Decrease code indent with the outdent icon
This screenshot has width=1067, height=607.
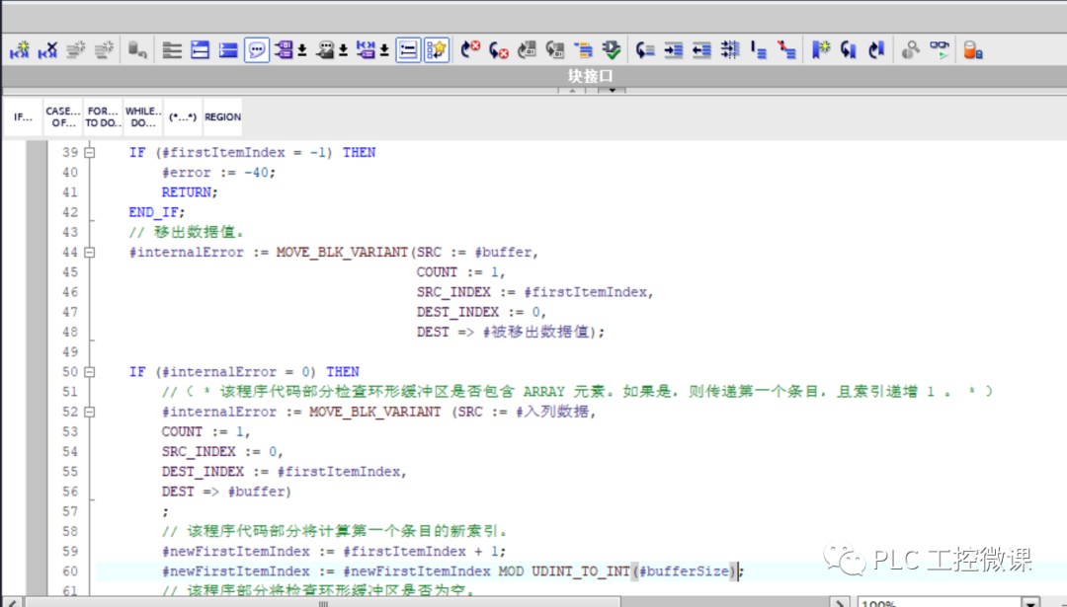click(x=702, y=49)
